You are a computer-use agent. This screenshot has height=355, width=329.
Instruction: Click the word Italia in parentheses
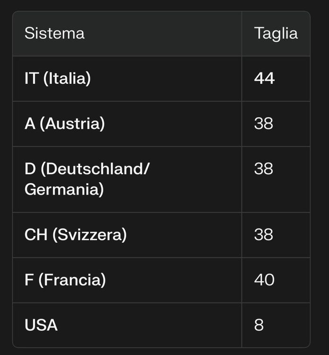tap(67, 78)
